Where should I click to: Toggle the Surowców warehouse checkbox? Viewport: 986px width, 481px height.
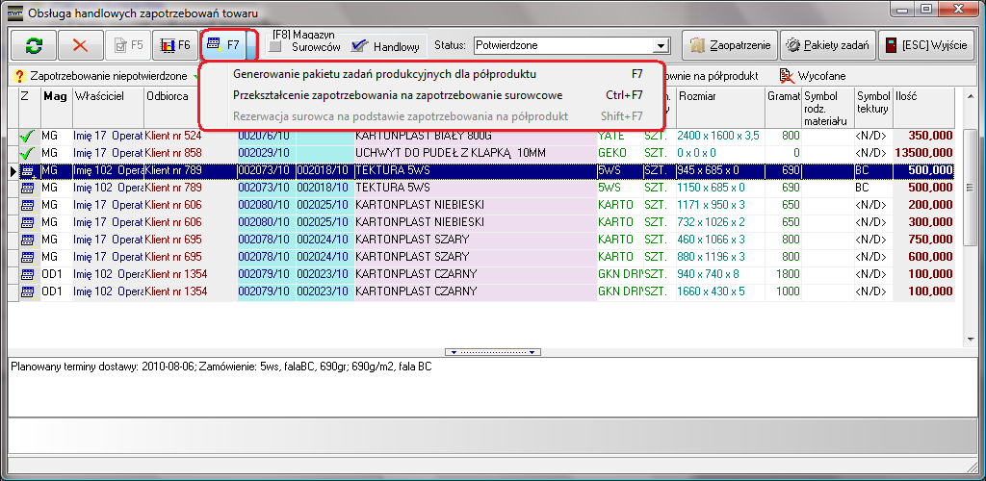tap(276, 46)
